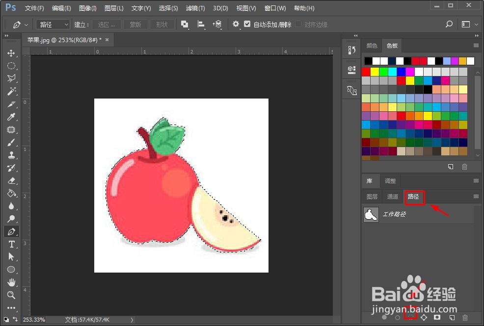The image size is (484, 326).
Task: Make work path from selection
Action: point(424,317)
